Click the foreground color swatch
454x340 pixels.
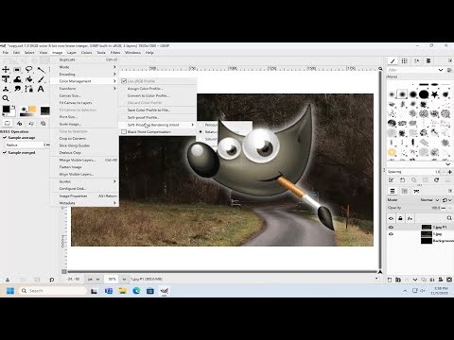(x=6, y=109)
